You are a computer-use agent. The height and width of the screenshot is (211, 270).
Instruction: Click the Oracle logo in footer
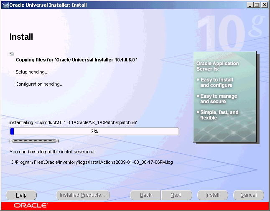pyautogui.click(x=31, y=206)
